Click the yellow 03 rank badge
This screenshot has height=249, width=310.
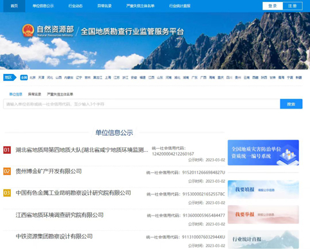point(7,193)
